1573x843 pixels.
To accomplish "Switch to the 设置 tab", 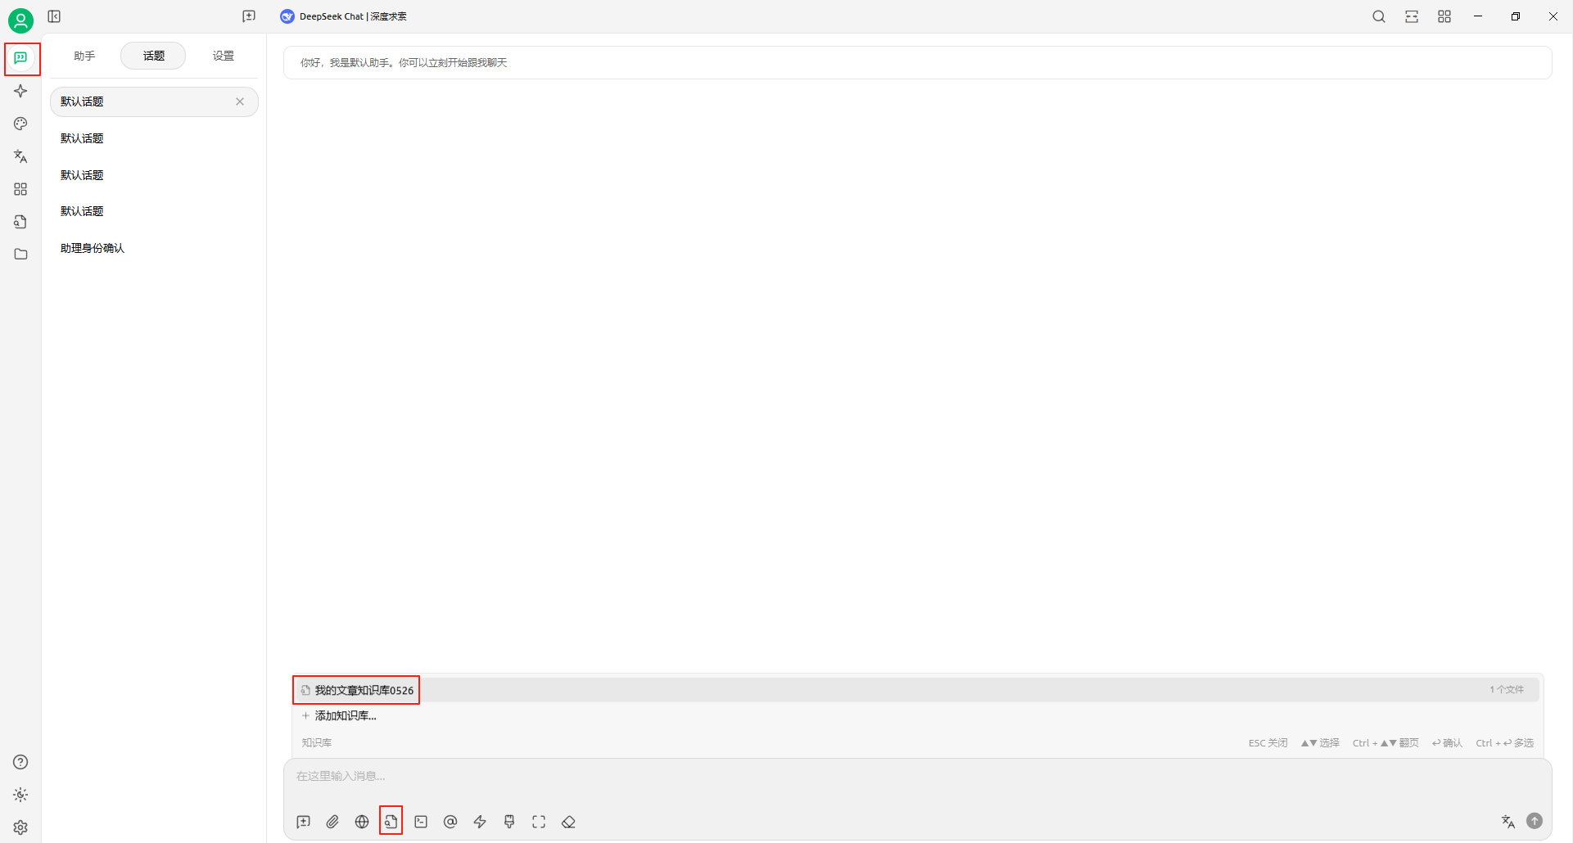I will point(224,56).
